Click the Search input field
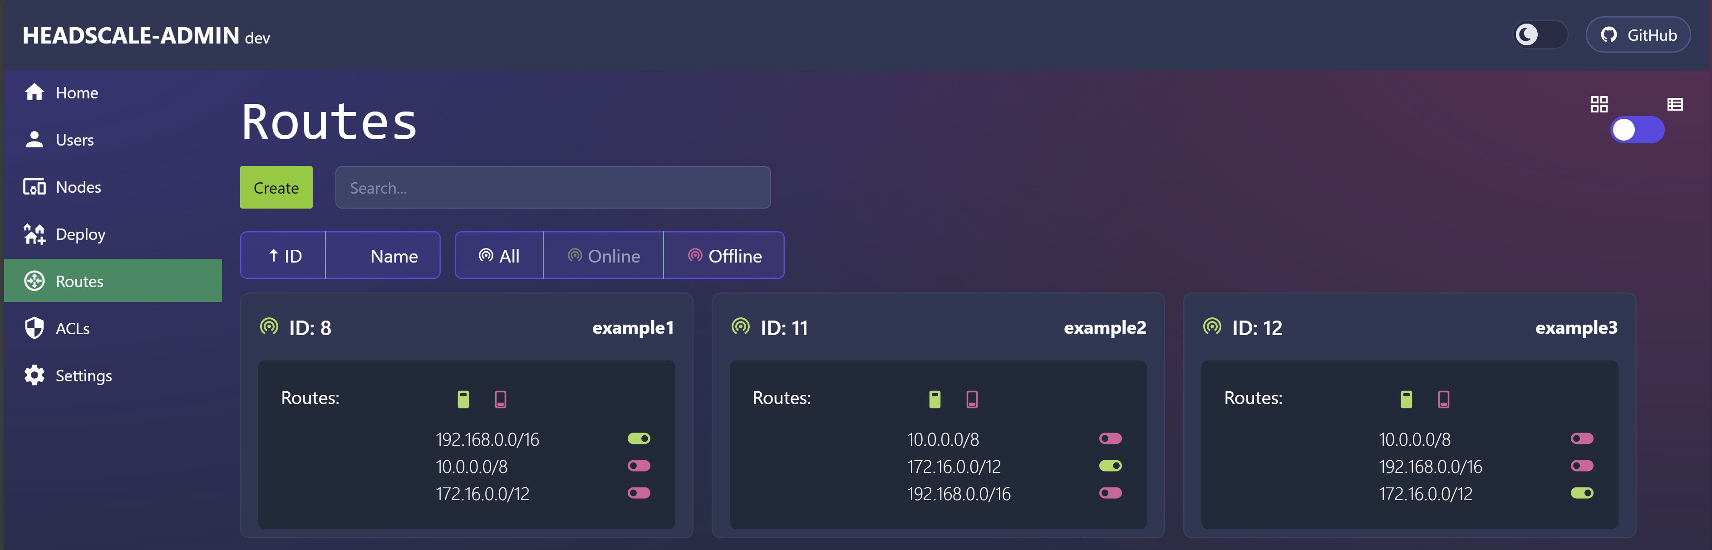 point(552,188)
